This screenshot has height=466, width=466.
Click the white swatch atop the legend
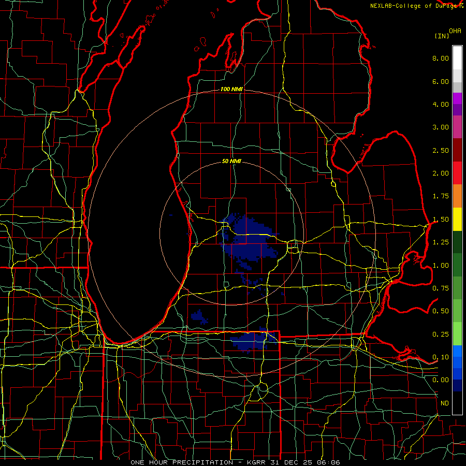(457, 58)
